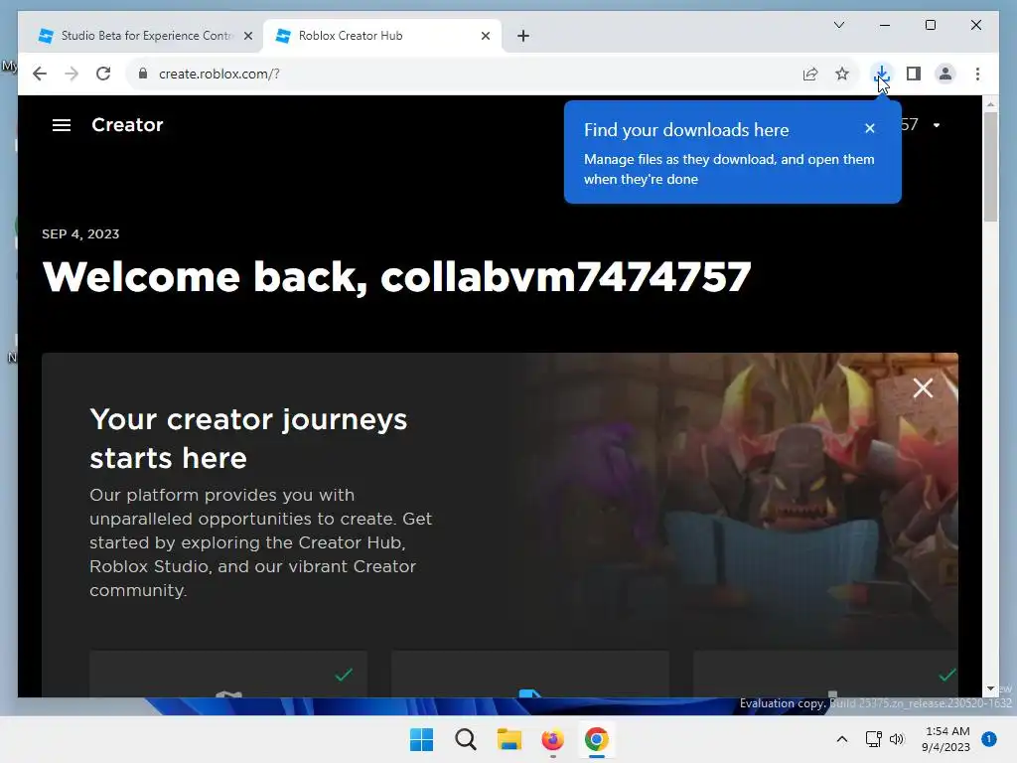Open Chrome downloads icon
Screen dimensions: 1017x763
[x=881, y=74]
